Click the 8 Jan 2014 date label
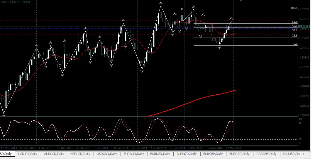Screen dimensions: 315x159 pos(101,148)
